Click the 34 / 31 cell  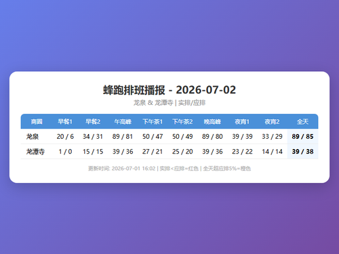tap(93, 136)
